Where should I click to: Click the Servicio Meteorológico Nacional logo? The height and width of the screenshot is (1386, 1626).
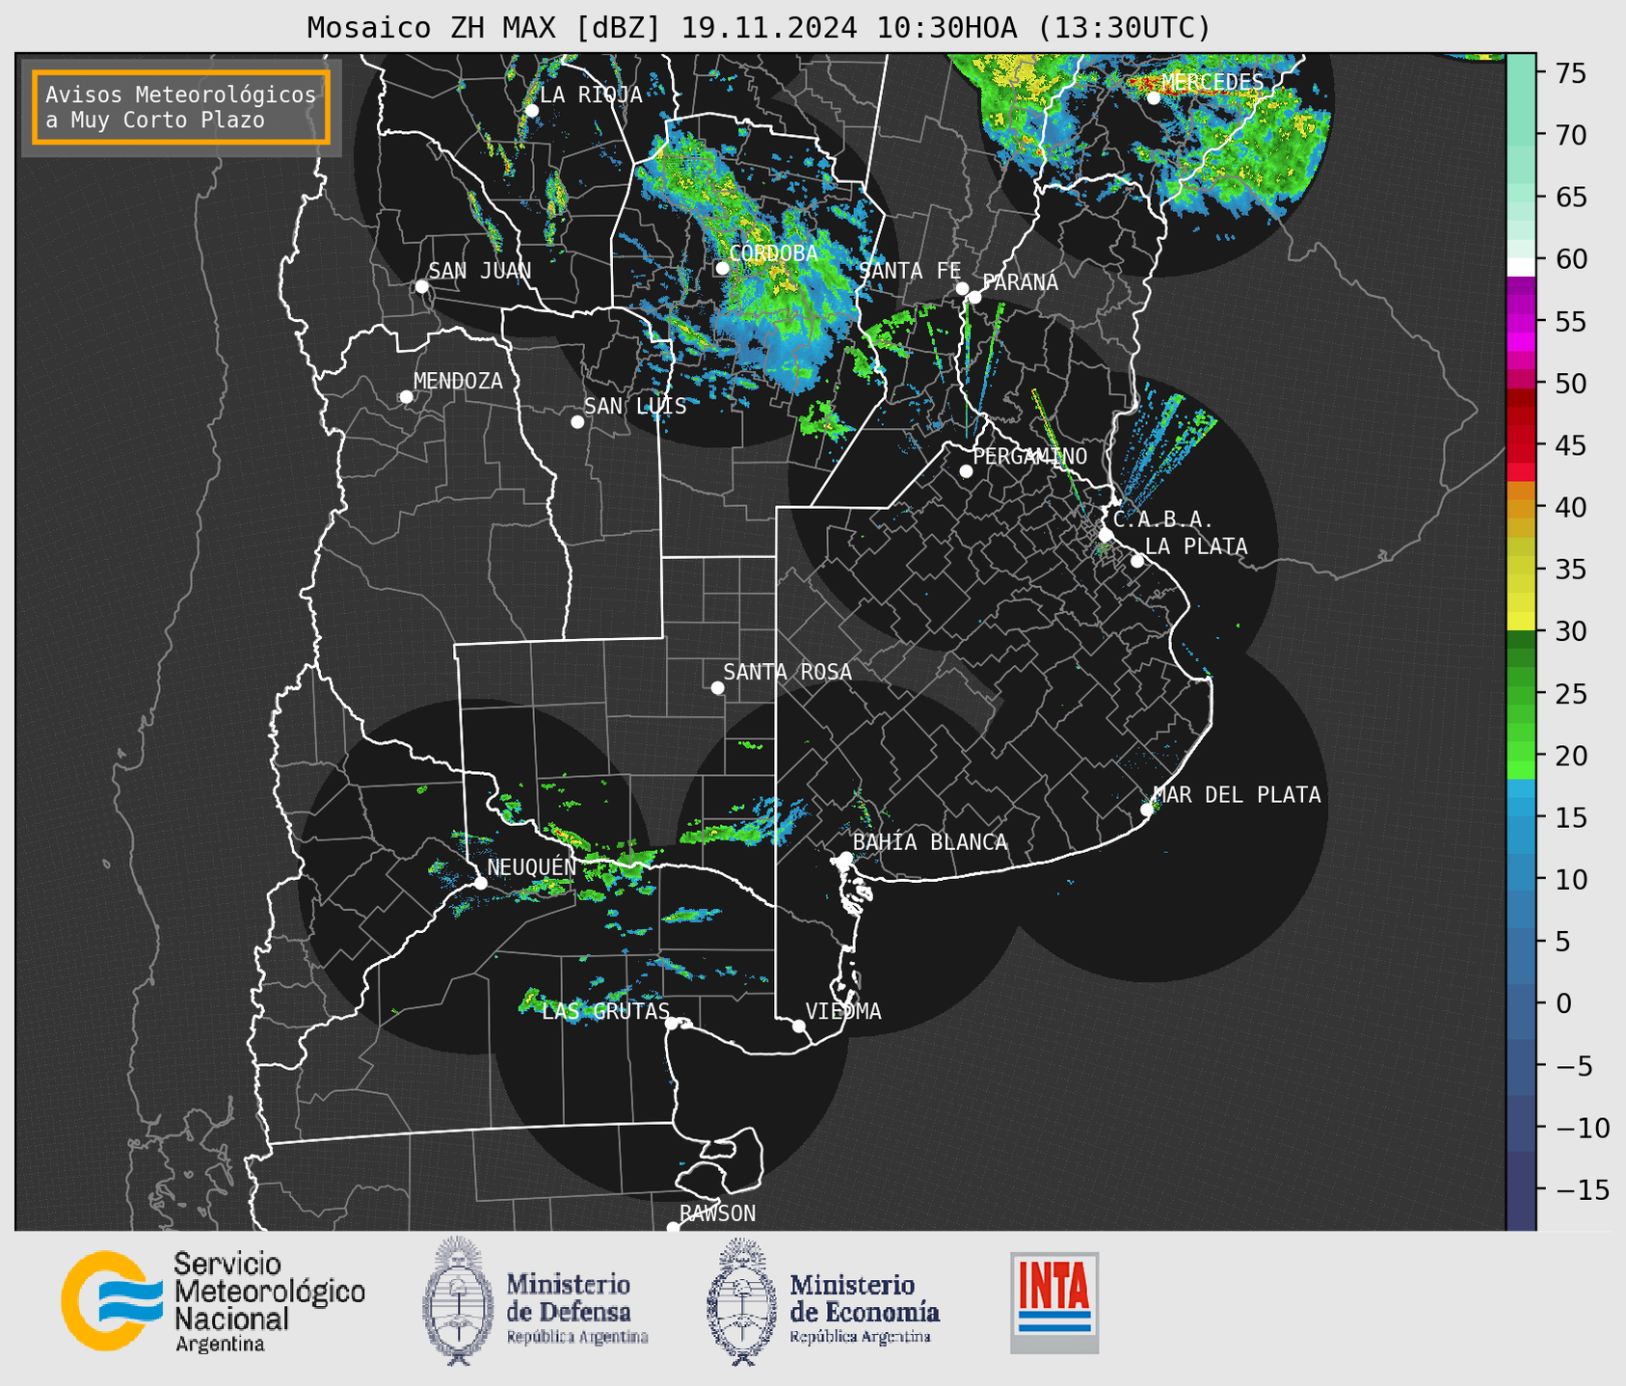click(213, 1301)
